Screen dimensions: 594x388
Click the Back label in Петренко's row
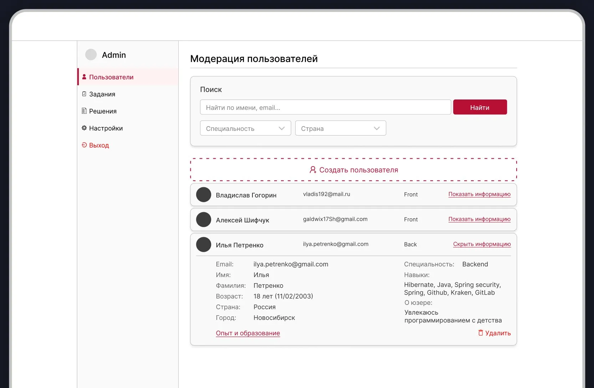410,244
